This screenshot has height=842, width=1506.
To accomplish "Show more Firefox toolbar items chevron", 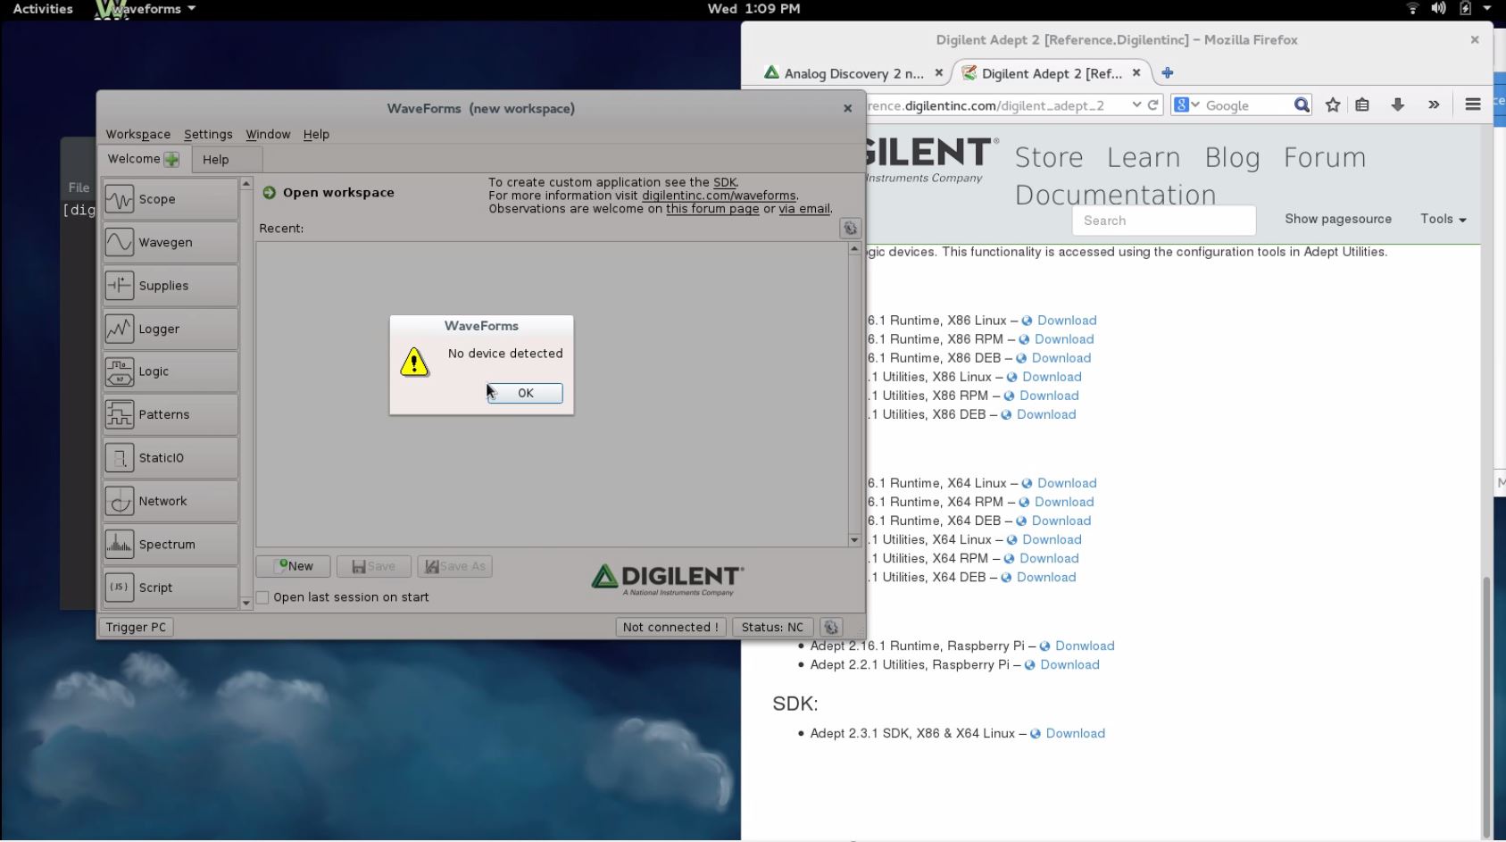I will [1434, 105].
